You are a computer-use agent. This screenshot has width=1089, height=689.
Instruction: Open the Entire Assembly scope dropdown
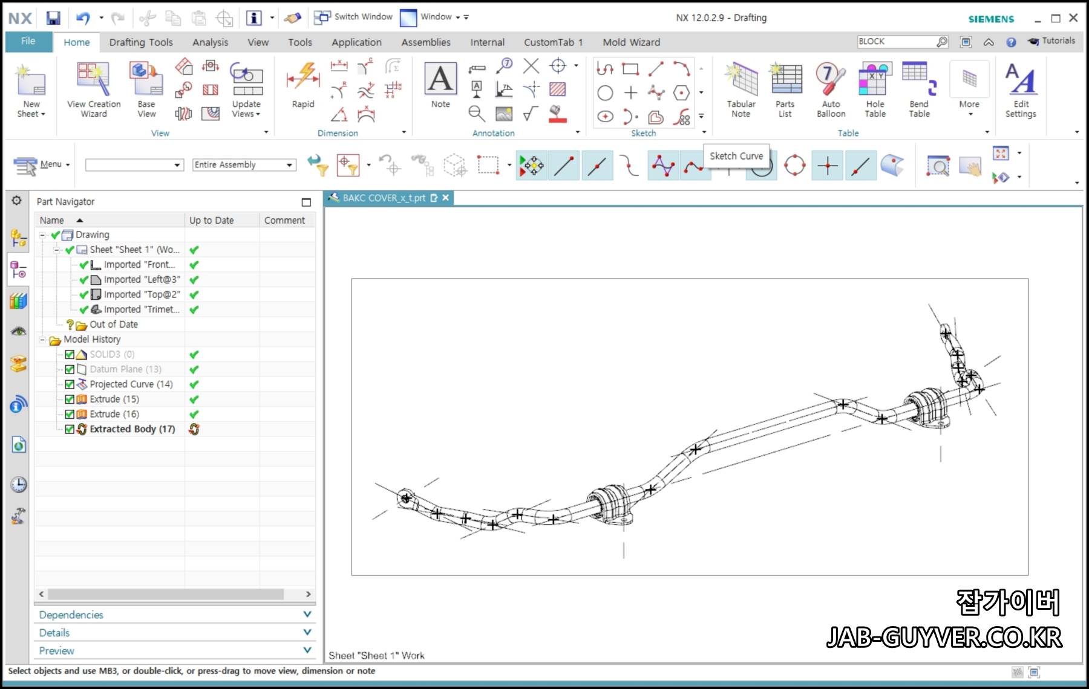(x=244, y=164)
